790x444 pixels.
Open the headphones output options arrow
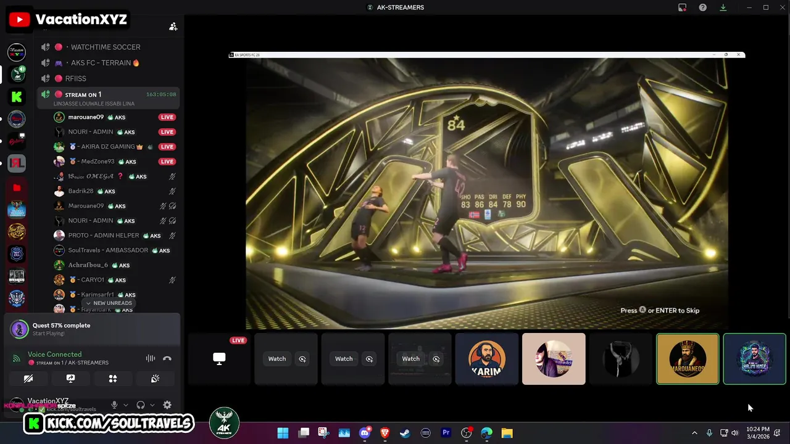[152, 405]
